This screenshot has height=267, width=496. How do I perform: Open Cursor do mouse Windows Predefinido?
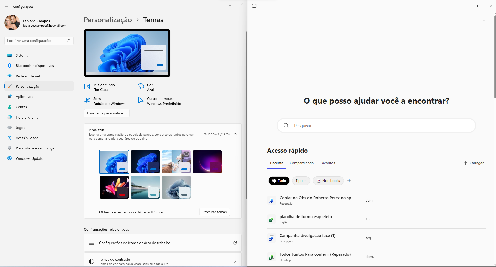(160, 101)
